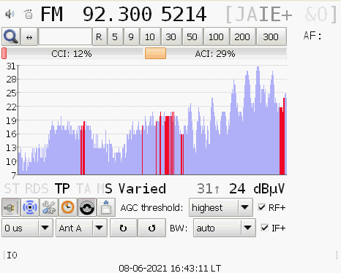Click the TP indicator label

pyautogui.click(x=62, y=189)
